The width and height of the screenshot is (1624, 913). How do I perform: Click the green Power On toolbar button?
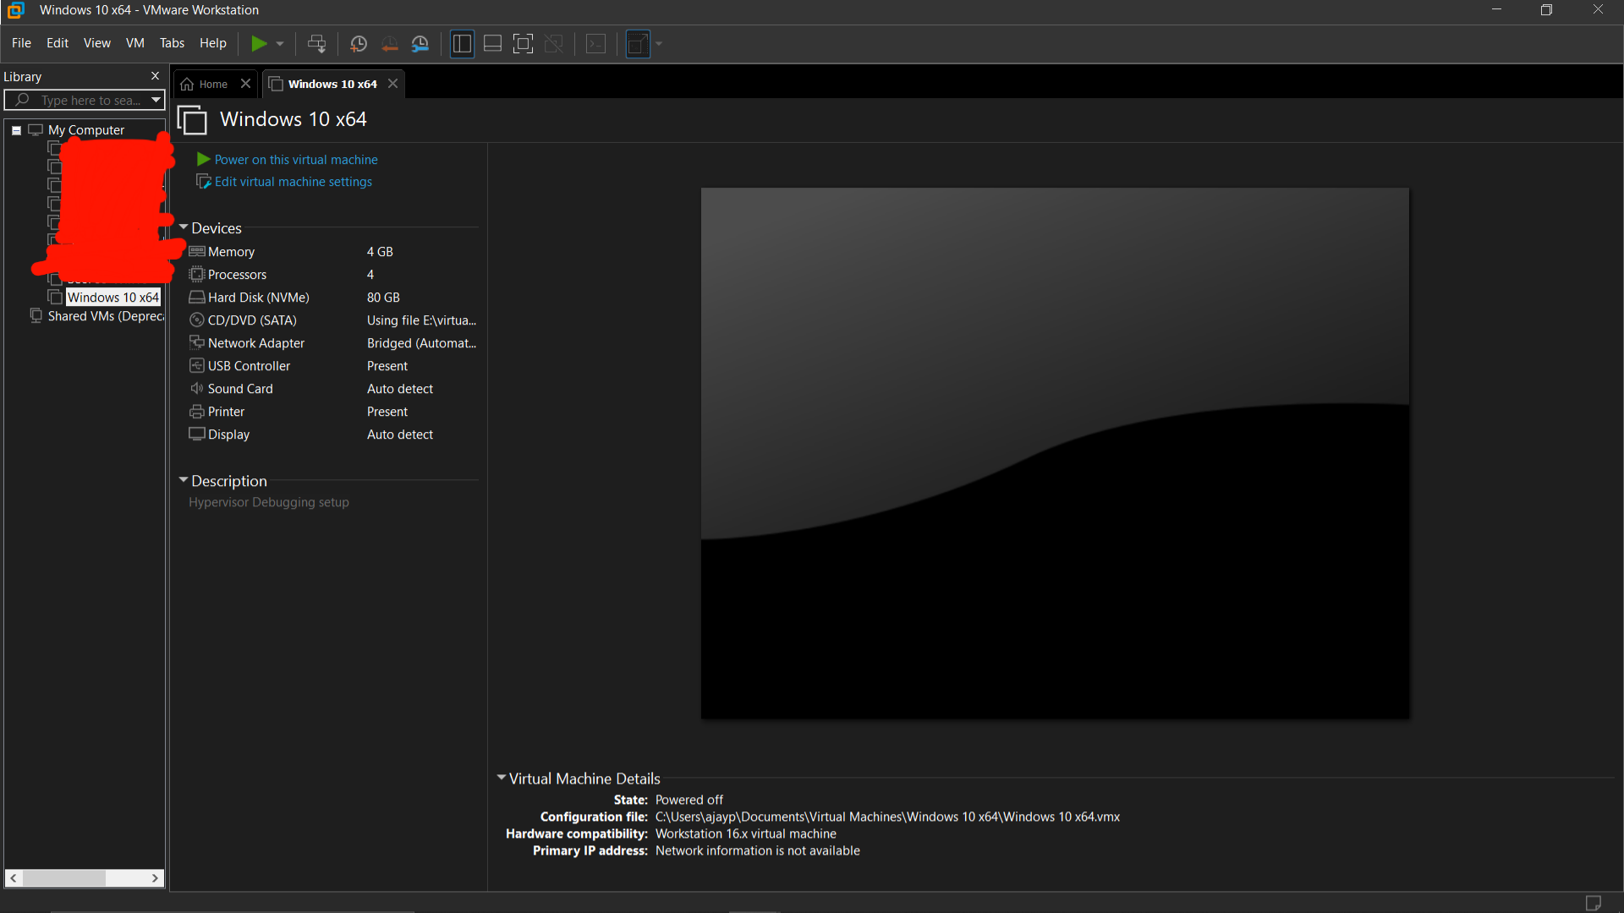pos(259,43)
